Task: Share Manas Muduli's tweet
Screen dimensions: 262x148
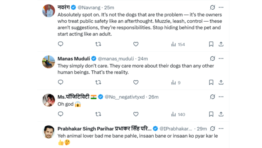Action: point(221,82)
